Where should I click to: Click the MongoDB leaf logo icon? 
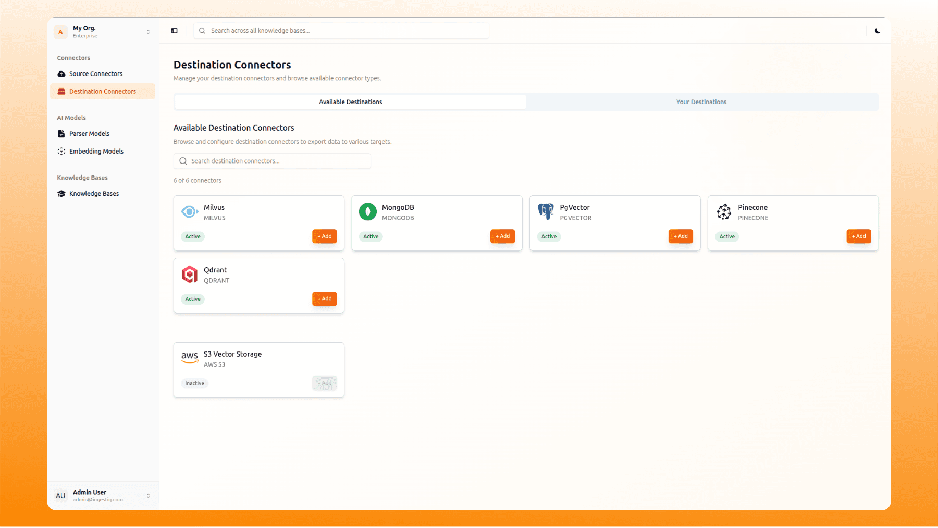click(x=367, y=212)
